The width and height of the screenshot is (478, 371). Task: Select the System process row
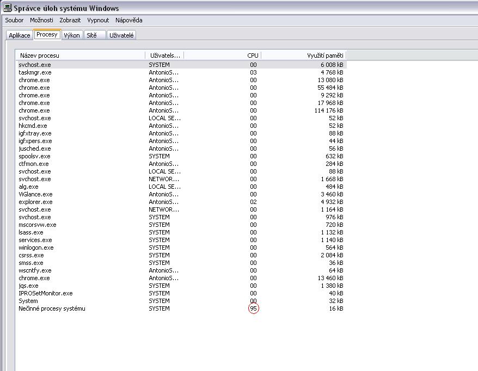[x=181, y=301]
